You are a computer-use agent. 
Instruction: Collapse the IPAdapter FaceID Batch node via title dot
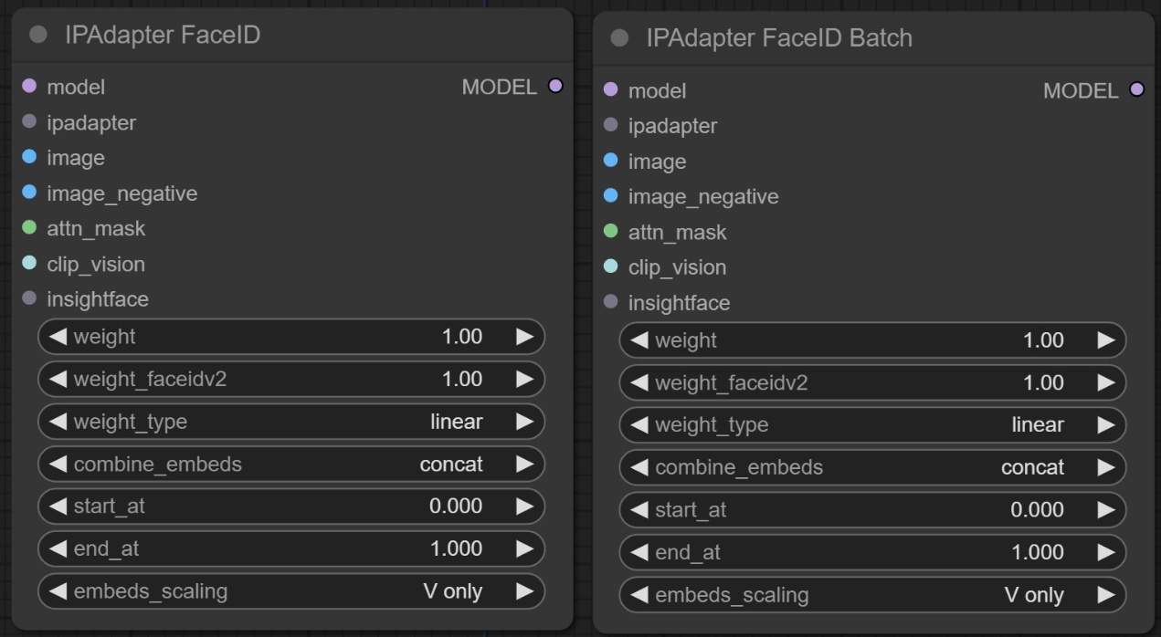619,38
